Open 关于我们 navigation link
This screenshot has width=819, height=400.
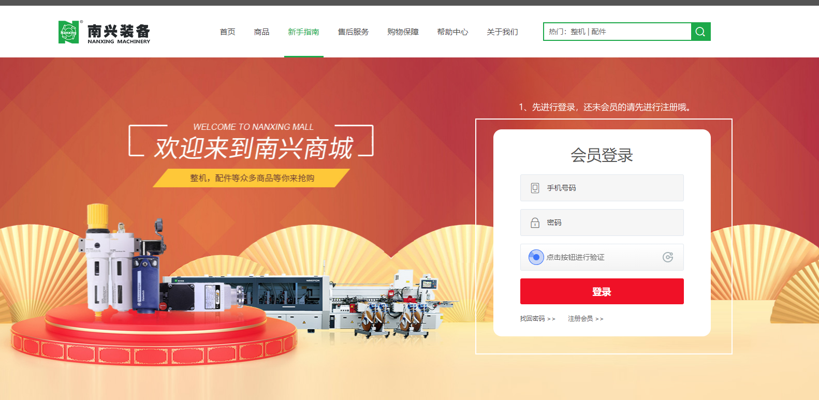point(502,32)
